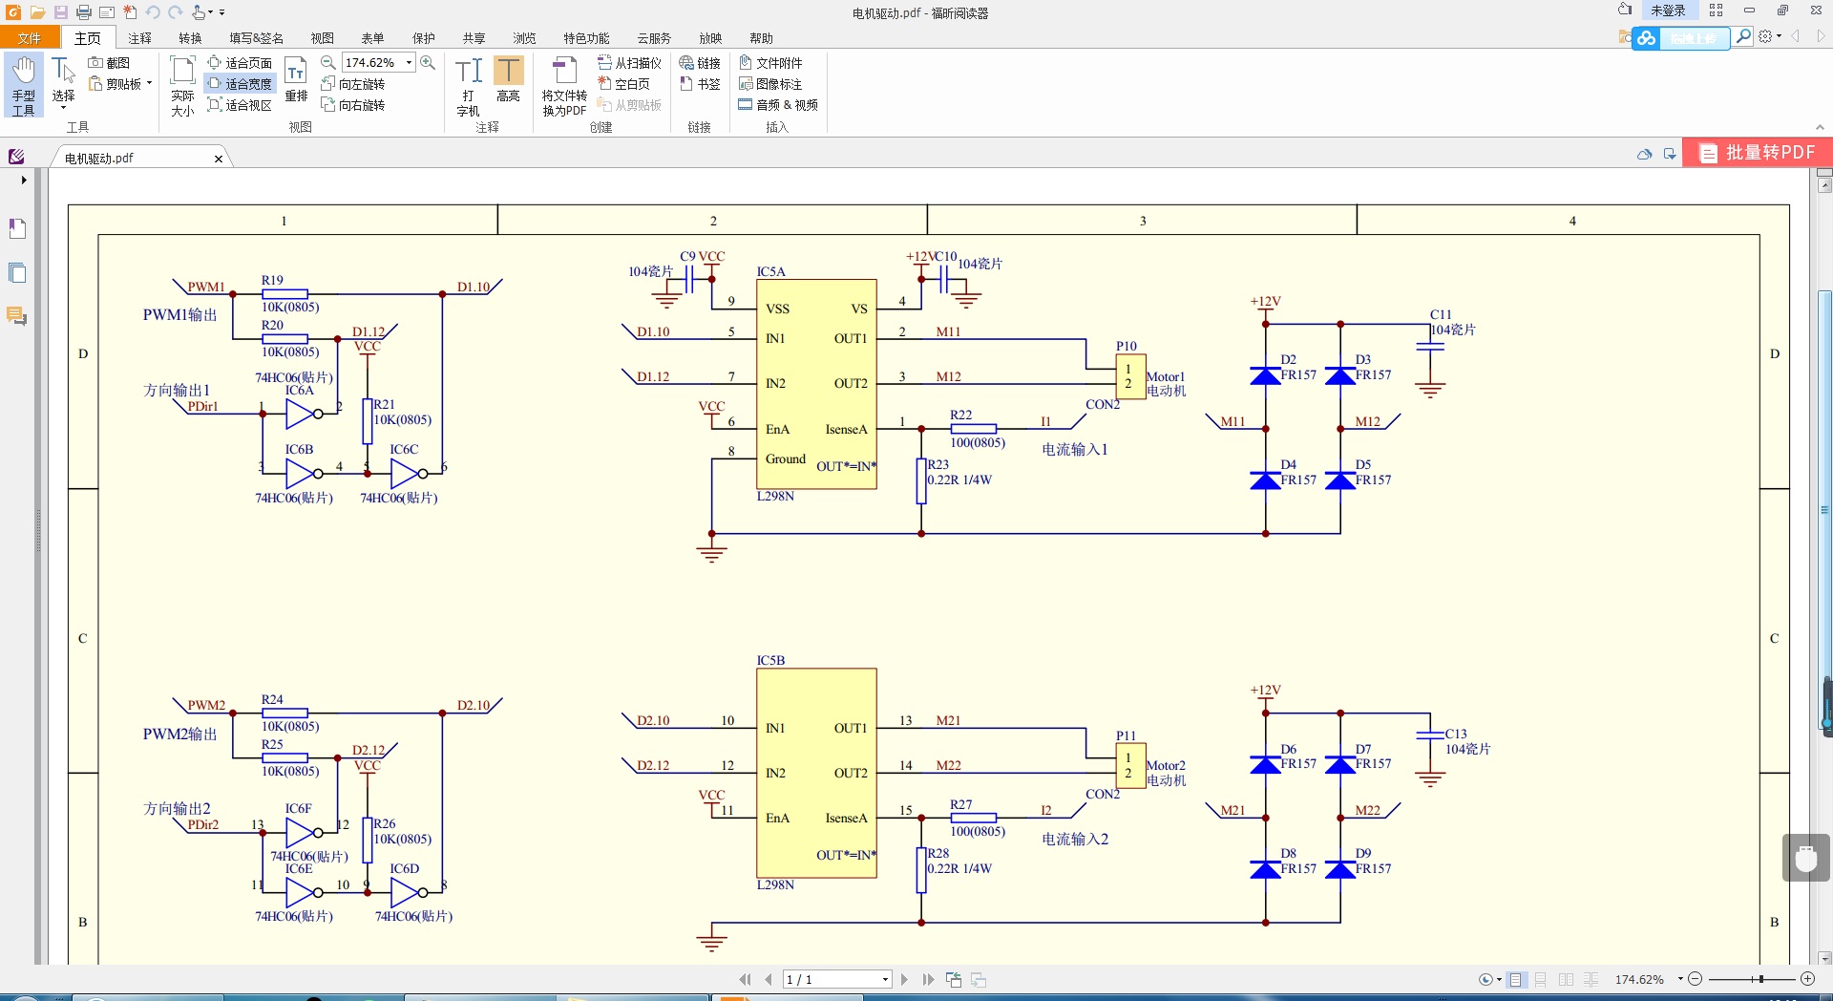The height and width of the screenshot is (1001, 1833).
Task: Open the Cloud Services (云服务) tab
Action: 654,38
